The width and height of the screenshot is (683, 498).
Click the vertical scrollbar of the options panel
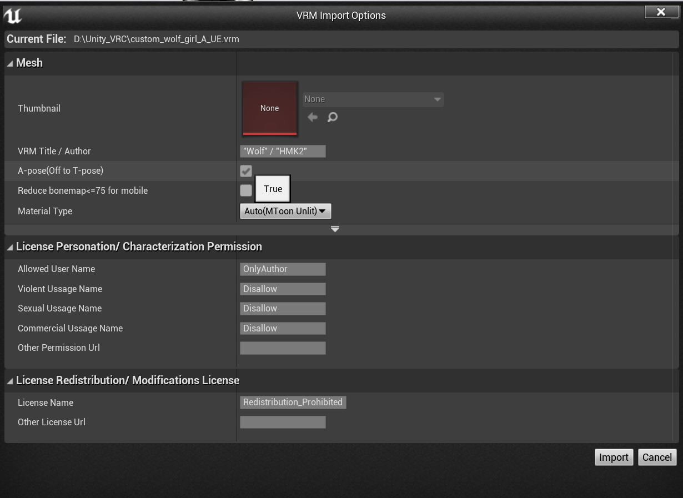tap(676, 247)
